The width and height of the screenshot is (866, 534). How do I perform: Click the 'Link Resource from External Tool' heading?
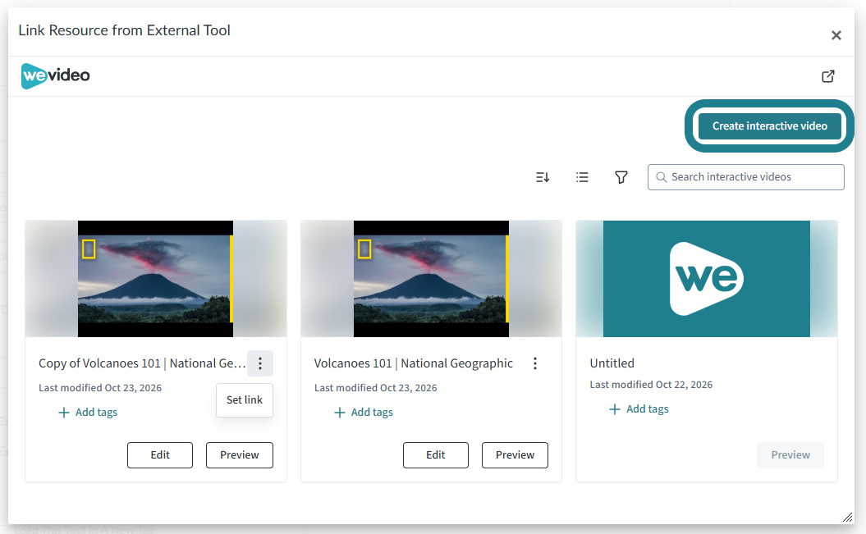(124, 30)
